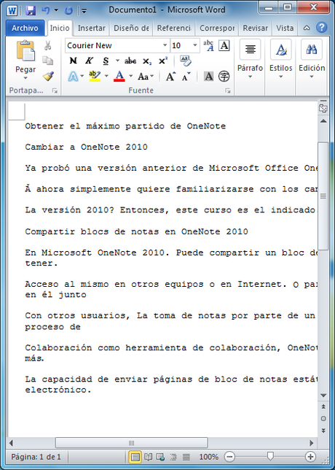
Task: Show the phonetic guide tool
Action: pyautogui.click(x=208, y=45)
